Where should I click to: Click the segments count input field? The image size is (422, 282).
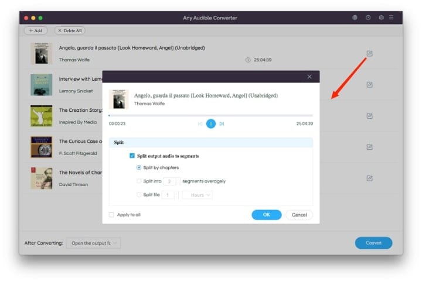coord(171,181)
